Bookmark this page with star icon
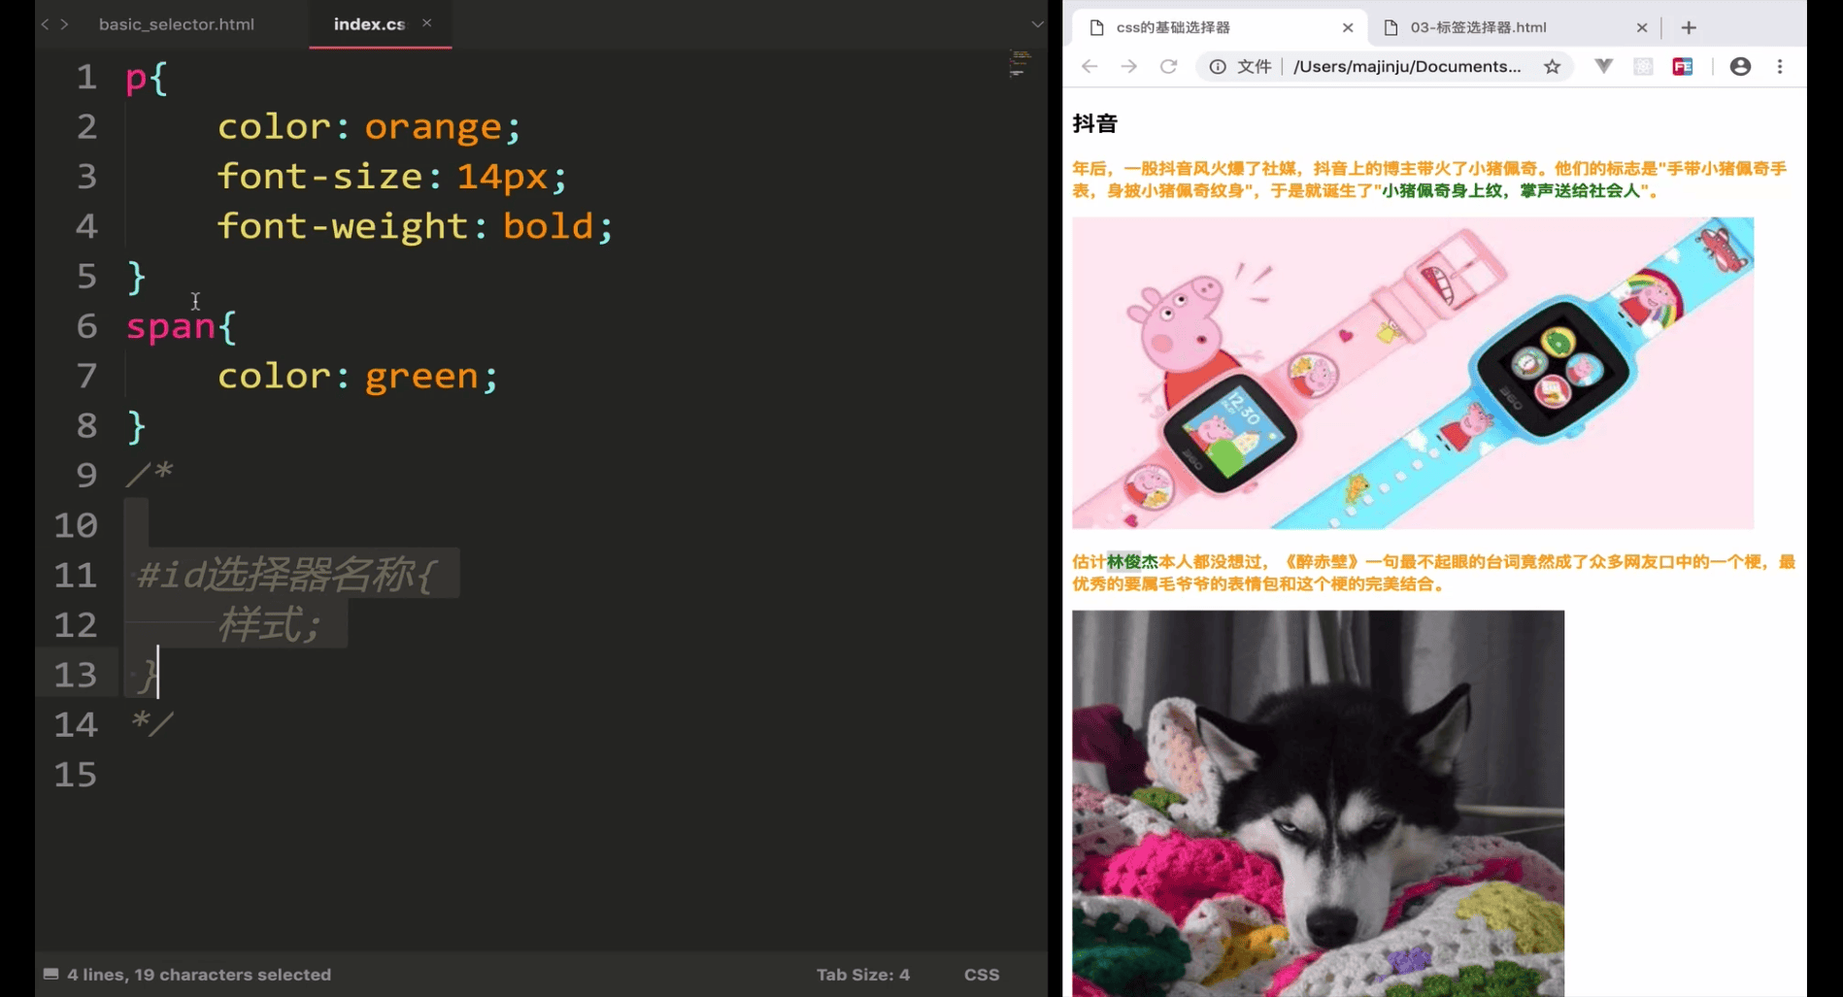Viewport: 1843px width, 997px height. [1553, 66]
